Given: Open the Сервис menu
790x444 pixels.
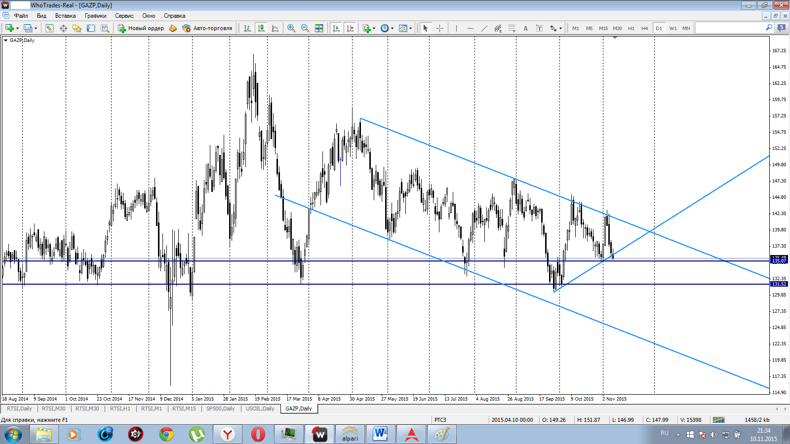Looking at the screenshot, I should pyautogui.click(x=124, y=16).
